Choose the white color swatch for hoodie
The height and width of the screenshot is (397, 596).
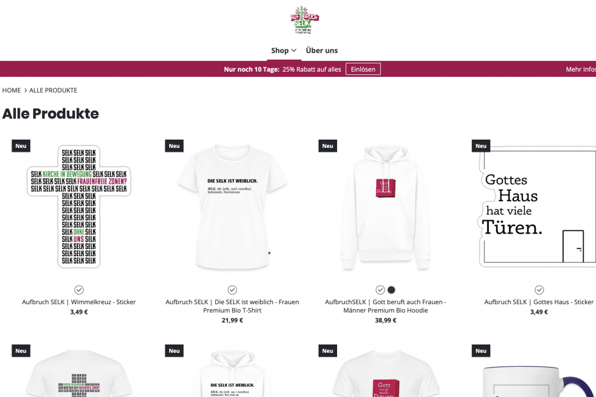(x=380, y=290)
